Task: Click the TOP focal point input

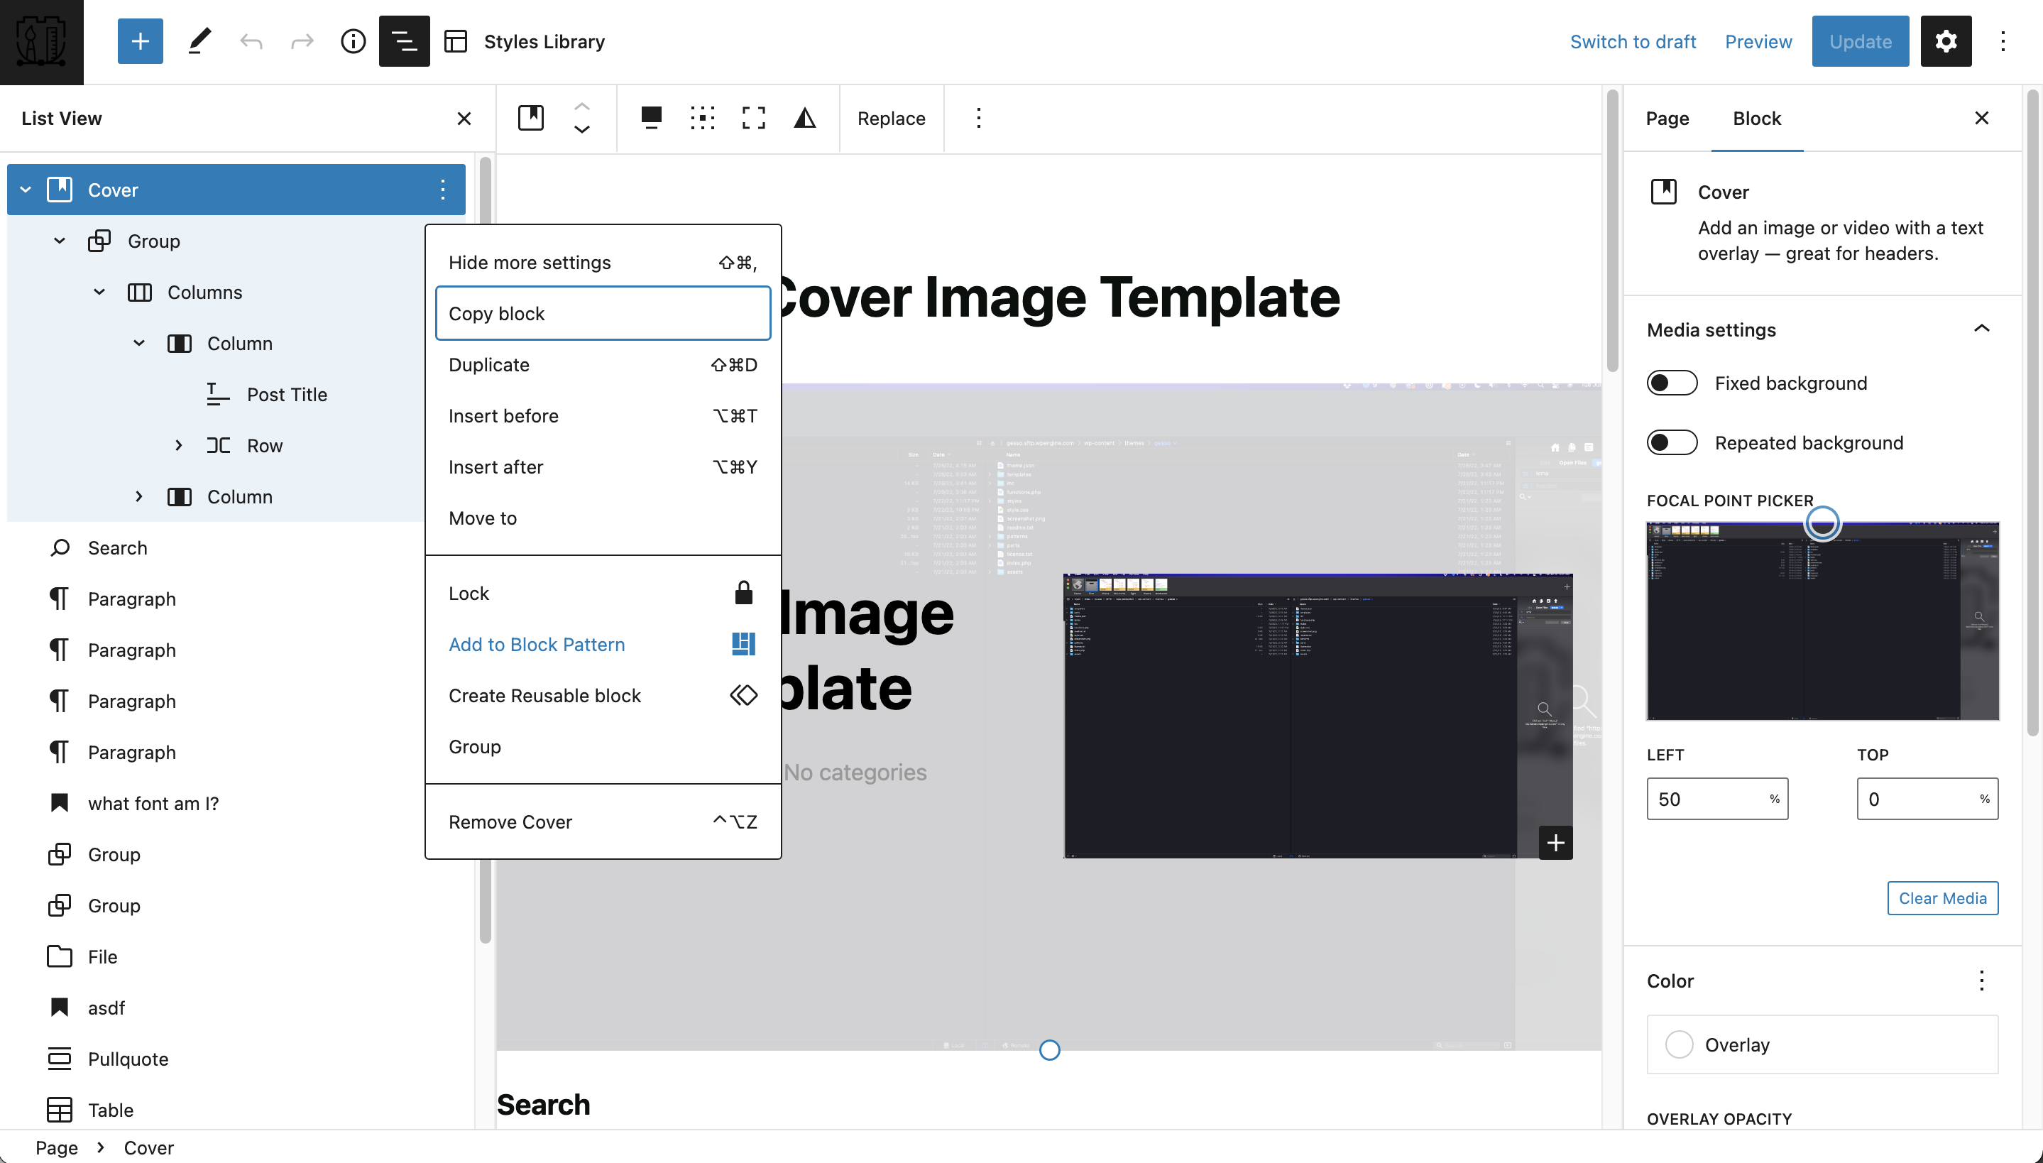Action: tap(1927, 799)
